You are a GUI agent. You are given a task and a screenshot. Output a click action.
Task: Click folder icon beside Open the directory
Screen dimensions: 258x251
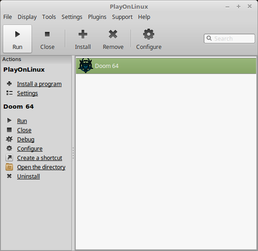click(9, 167)
